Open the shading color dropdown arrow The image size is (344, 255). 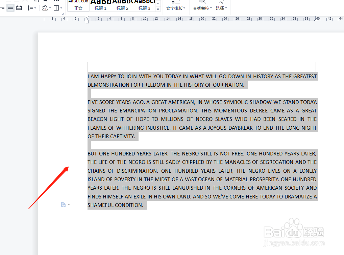[50, 8]
